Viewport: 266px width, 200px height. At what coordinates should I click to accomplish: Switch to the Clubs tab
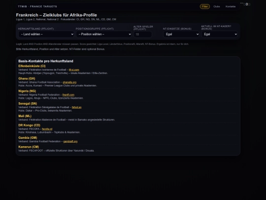217,6
